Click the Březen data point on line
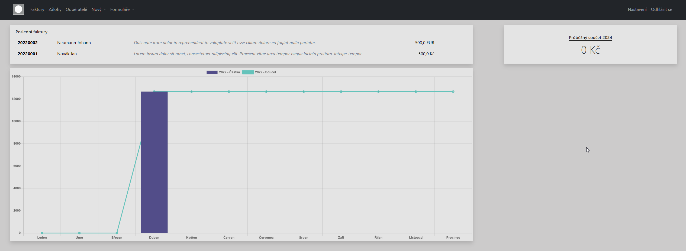Image resolution: width=686 pixels, height=251 pixels. [x=117, y=233]
